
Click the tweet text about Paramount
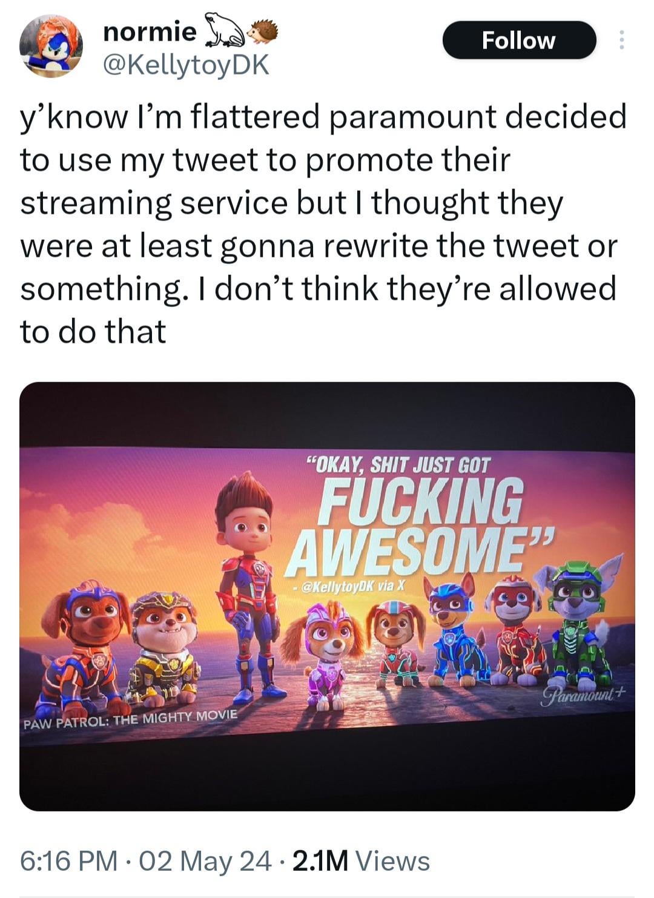click(x=321, y=224)
